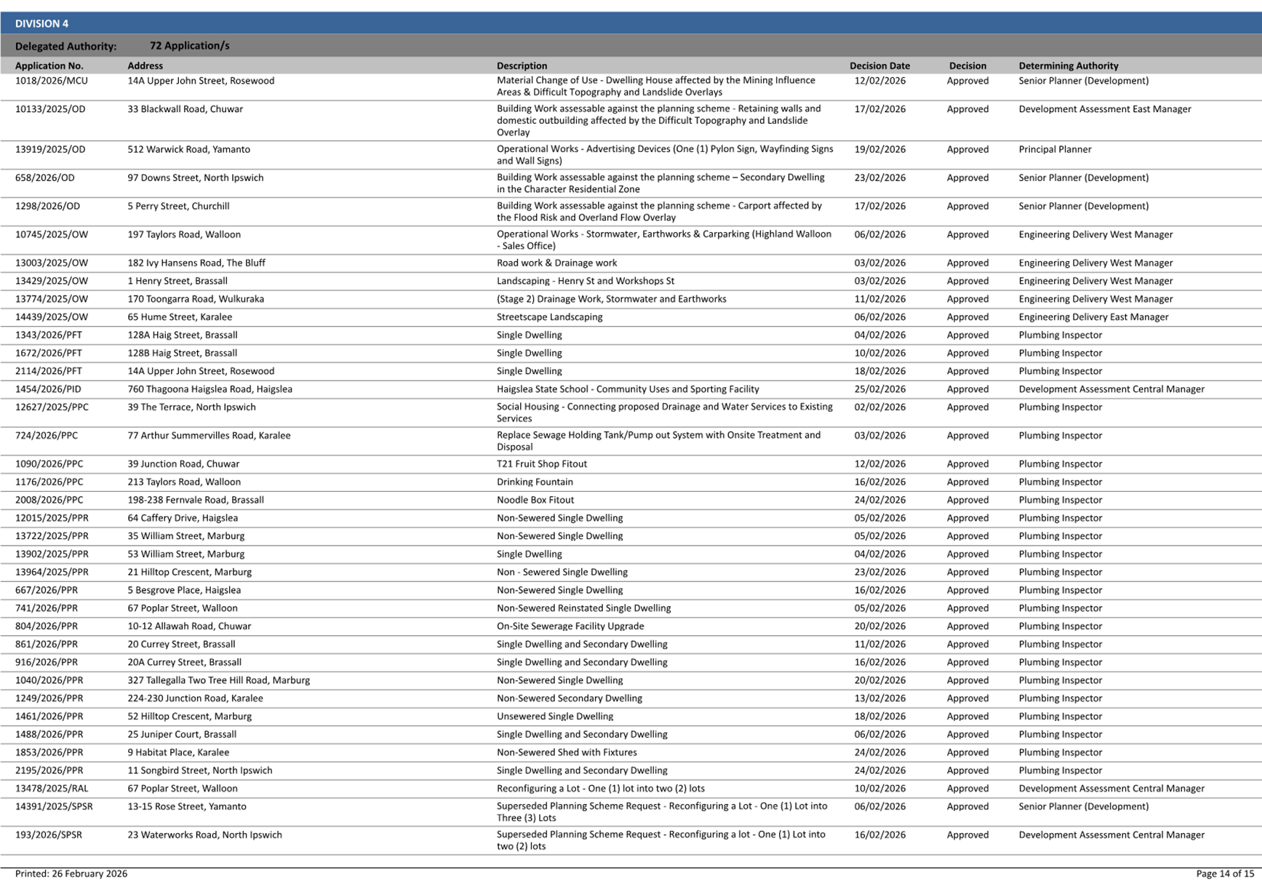
Task: Click address 760 Thagoona Haigslea Road, Haigslea
Action: tap(209, 389)
